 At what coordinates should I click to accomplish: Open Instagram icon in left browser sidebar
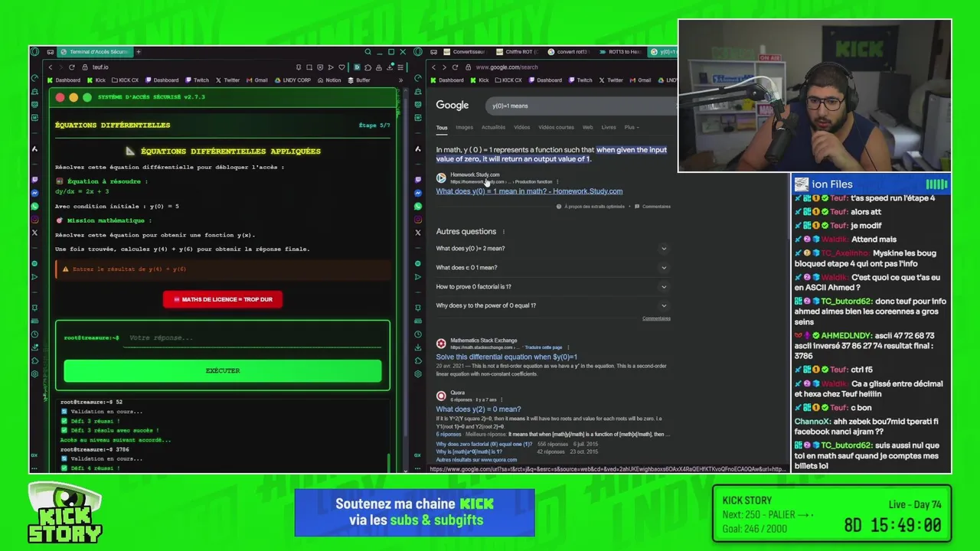(34, 219)
